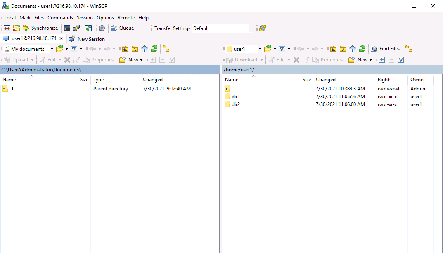This screenshot has height=253, width=443.
Task: Go to local home directory icon
Action: (x=145, y=49)
